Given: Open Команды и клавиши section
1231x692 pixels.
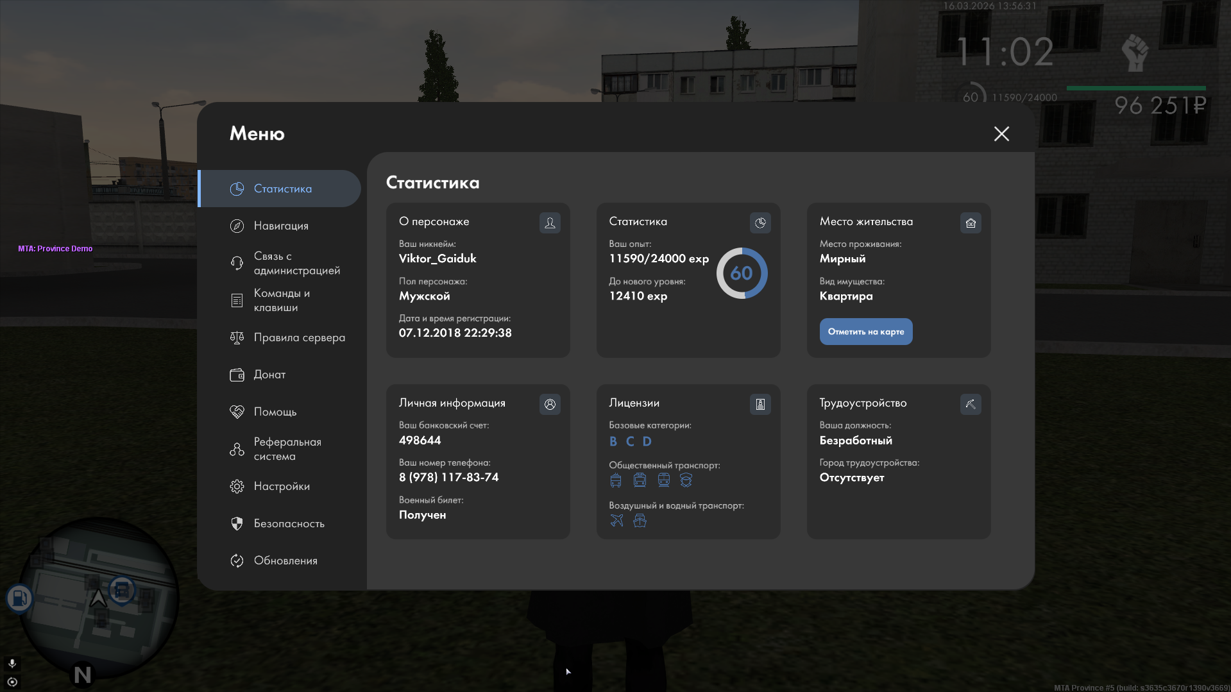Looking at the screenshot, I should 281,300.
